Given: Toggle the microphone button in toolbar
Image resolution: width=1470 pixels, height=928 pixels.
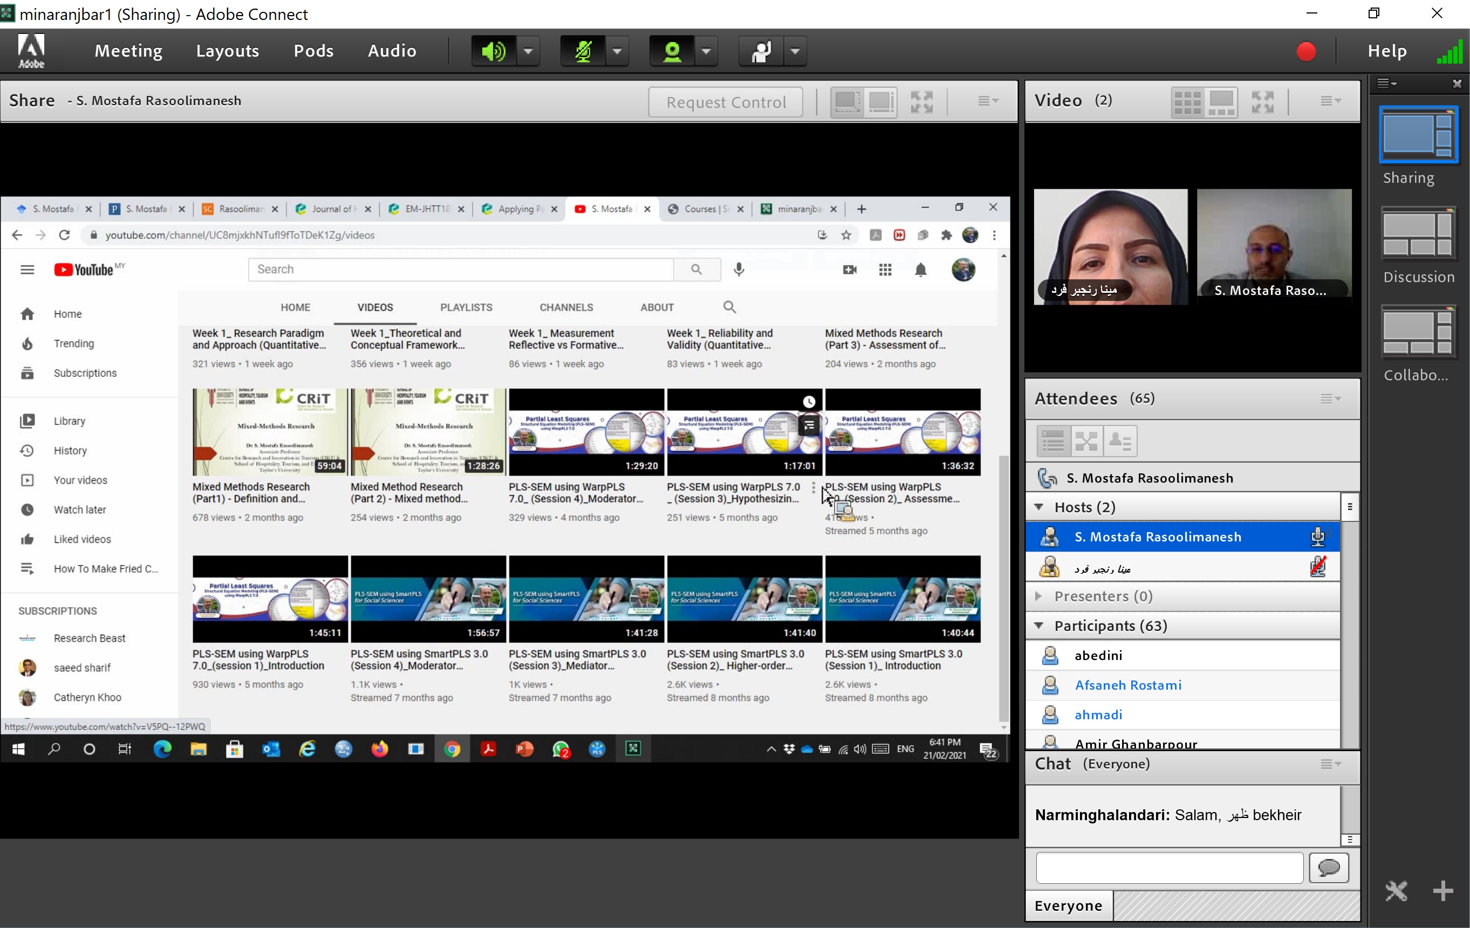Looking at the screenshot, I should coord(583,51).
